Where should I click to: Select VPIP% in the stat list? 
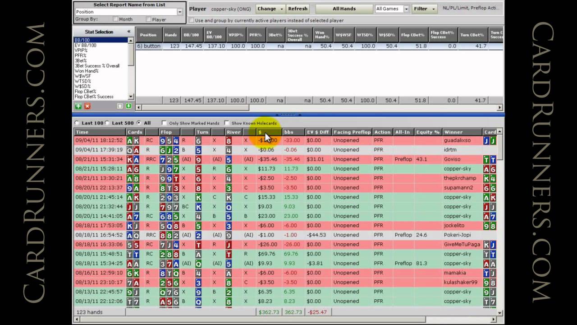(101, 51)
